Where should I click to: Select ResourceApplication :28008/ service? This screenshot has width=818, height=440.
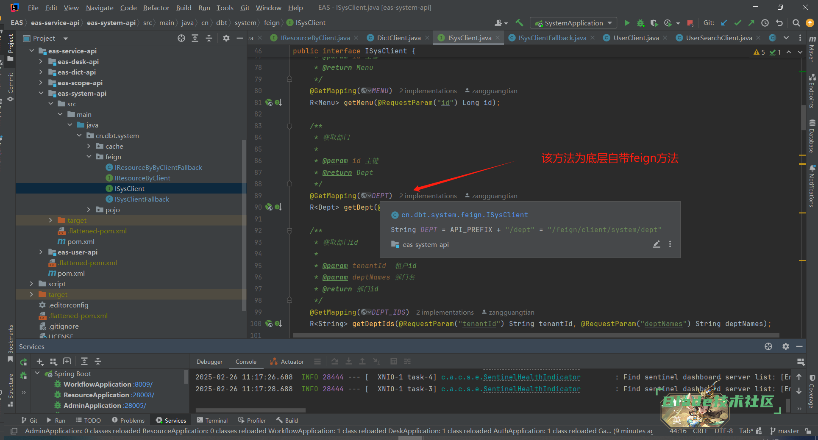tap(109, 395)
